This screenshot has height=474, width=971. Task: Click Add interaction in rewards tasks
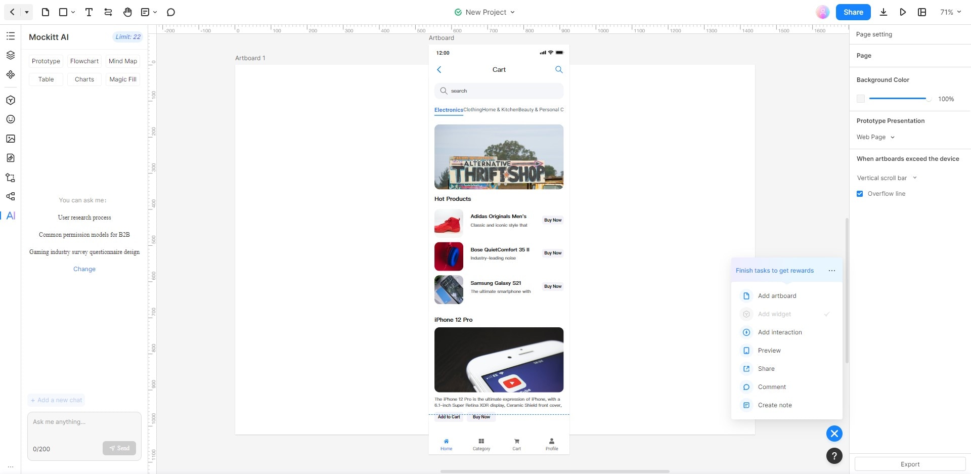(780, 332)
